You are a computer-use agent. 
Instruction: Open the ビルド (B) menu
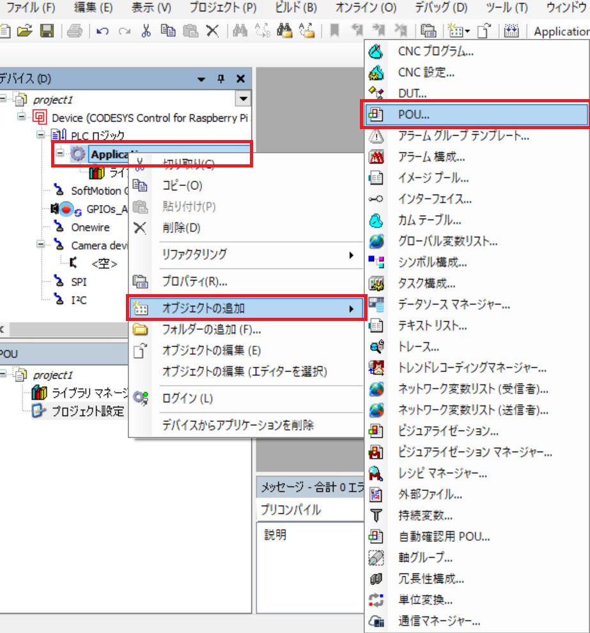tap(295, 8)
